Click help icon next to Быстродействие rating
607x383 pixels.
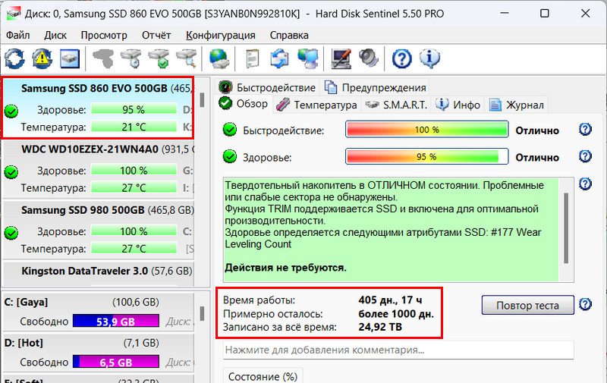(x=585, y=130)
